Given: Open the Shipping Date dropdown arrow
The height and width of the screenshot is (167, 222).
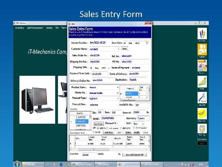Looking at the screenshot, I should [109, 68].
